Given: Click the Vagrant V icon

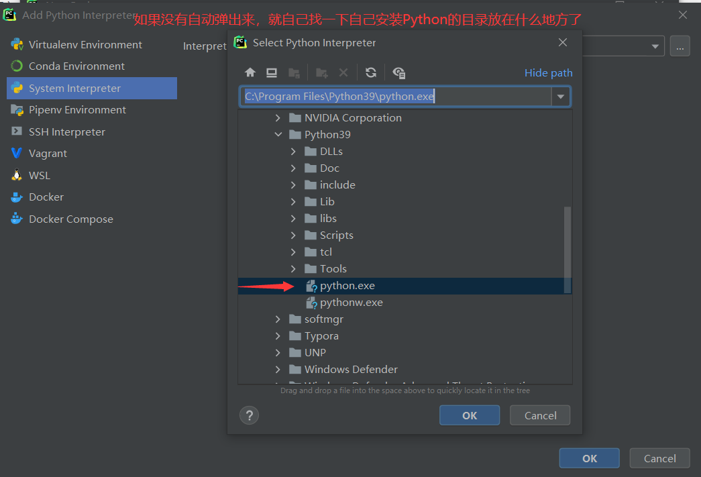Looking at the screenshot, I should 17,154.
